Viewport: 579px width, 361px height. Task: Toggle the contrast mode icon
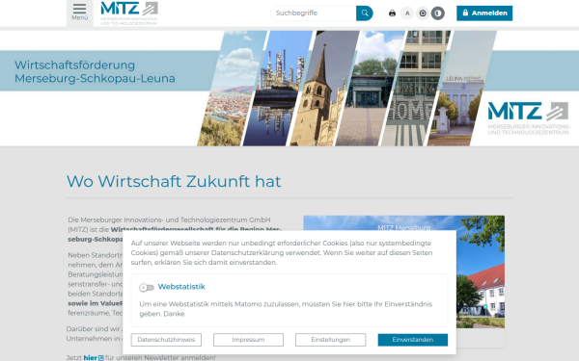point(437,13)
